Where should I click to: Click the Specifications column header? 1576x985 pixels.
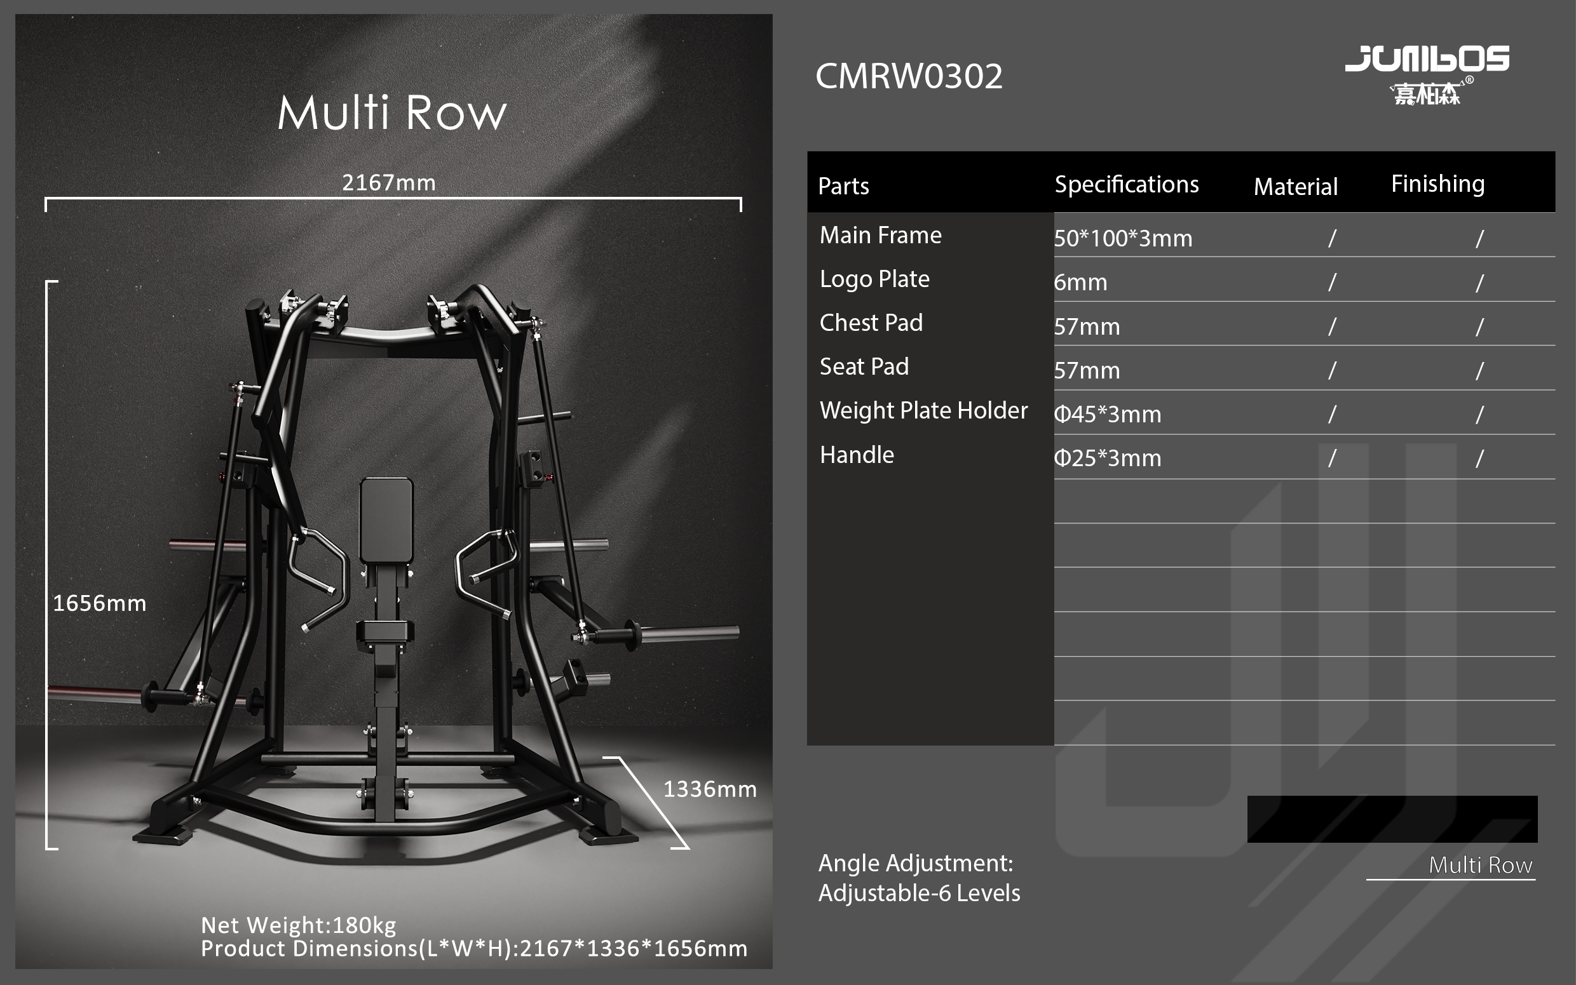coord(1126,184)
